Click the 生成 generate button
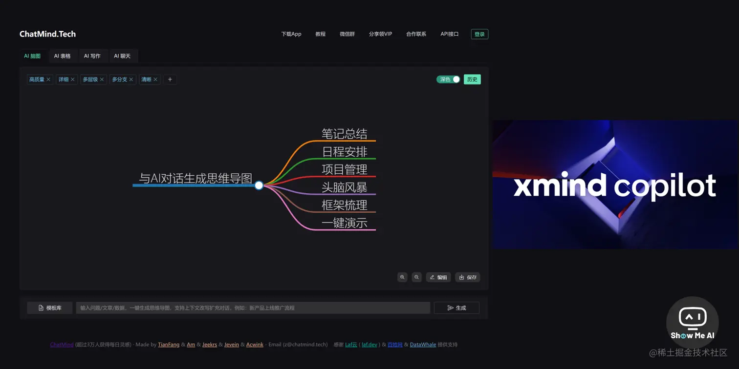Viewport: 739px width, 369px height. point(456,308)
